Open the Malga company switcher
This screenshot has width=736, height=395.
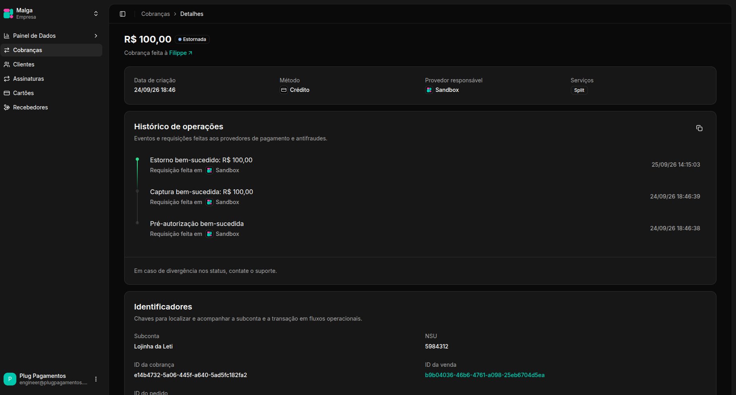pos(96,14)
